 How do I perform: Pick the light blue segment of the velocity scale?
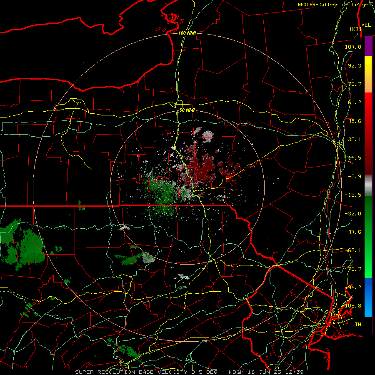pos(368,307)
